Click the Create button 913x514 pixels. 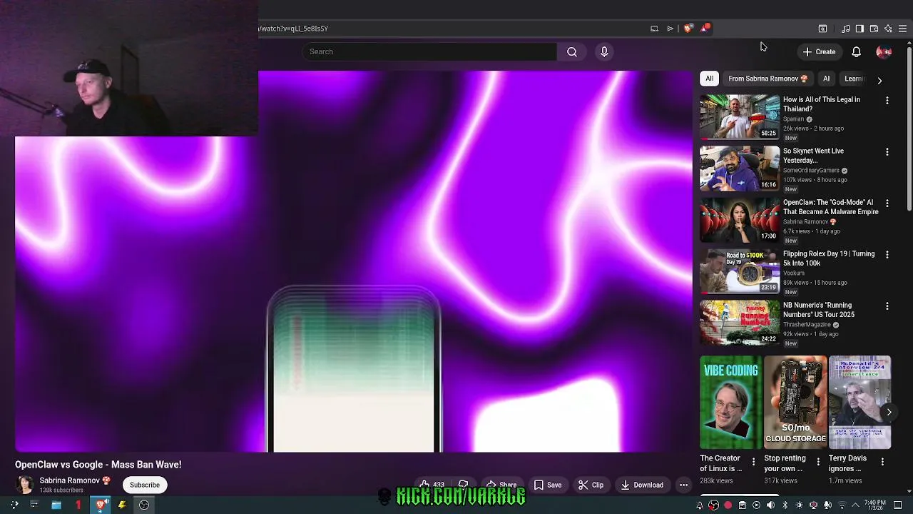[x=819, y=51]
